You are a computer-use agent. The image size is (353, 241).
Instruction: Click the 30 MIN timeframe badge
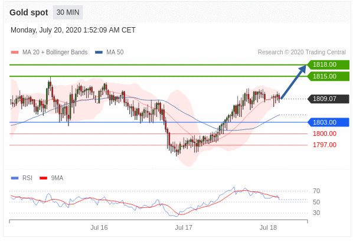pos(68,12)
